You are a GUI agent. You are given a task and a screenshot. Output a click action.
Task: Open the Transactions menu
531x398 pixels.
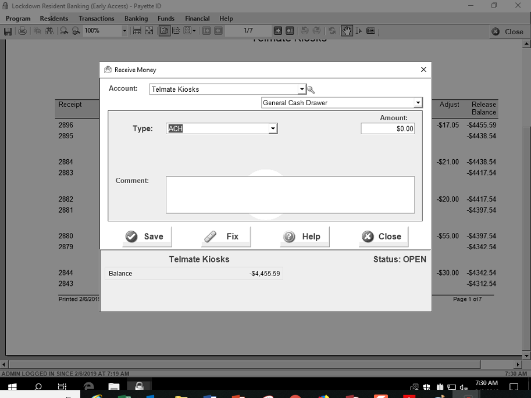pos(97,19)
